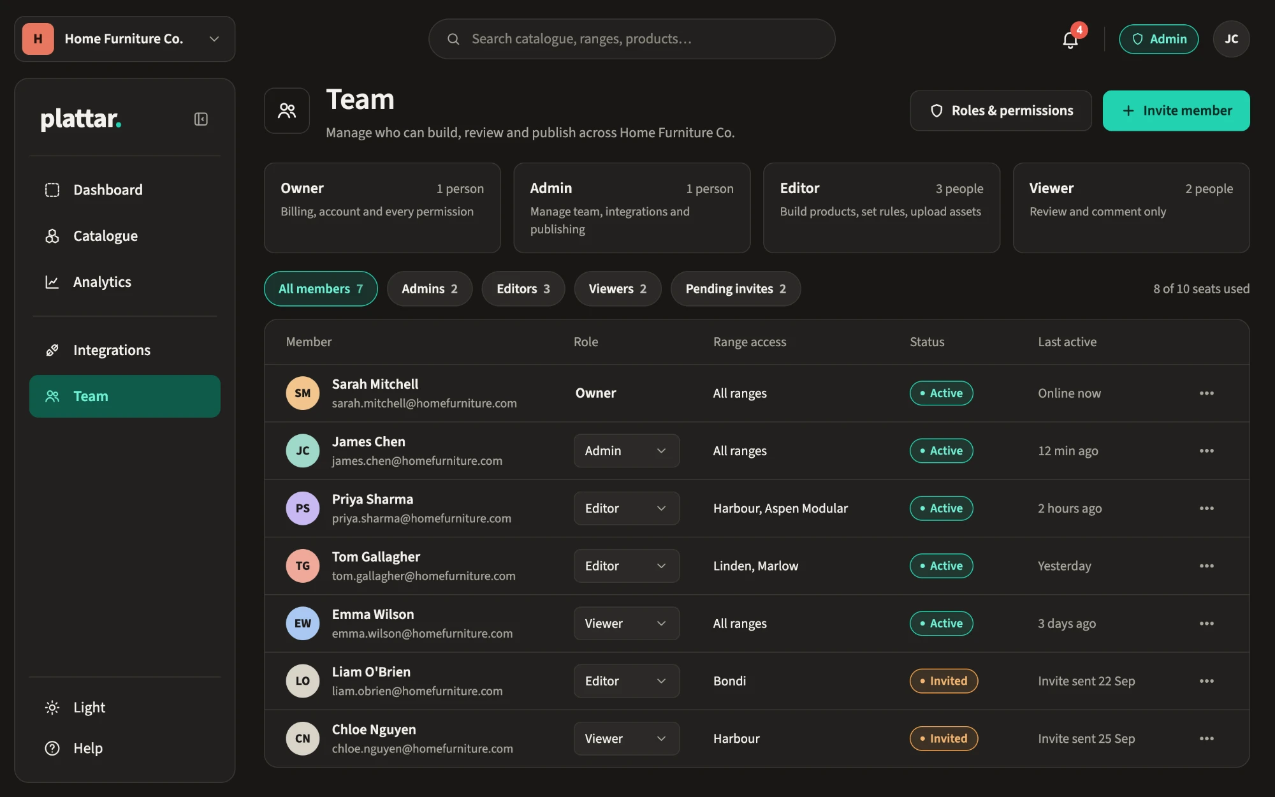Click Chloe Nguyen's CN avatar
1275x797 pixels.
(302, 738)
